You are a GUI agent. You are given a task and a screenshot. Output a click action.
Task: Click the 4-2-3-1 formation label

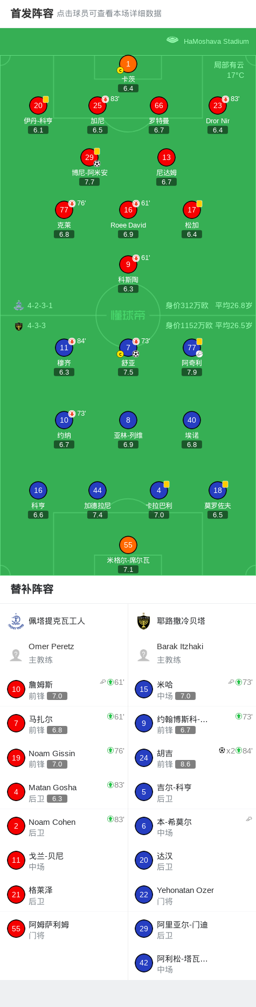(40, 305)
